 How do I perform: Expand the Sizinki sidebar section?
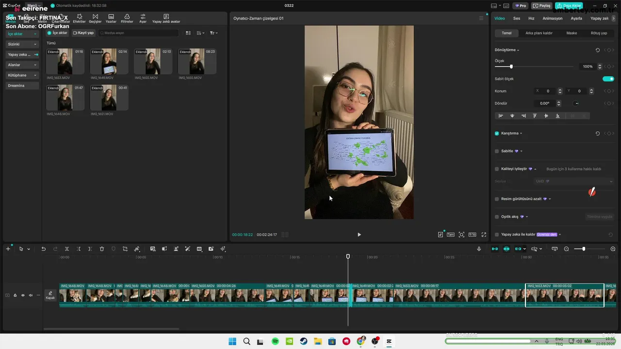pyautogui.click(x=22, y=44)
